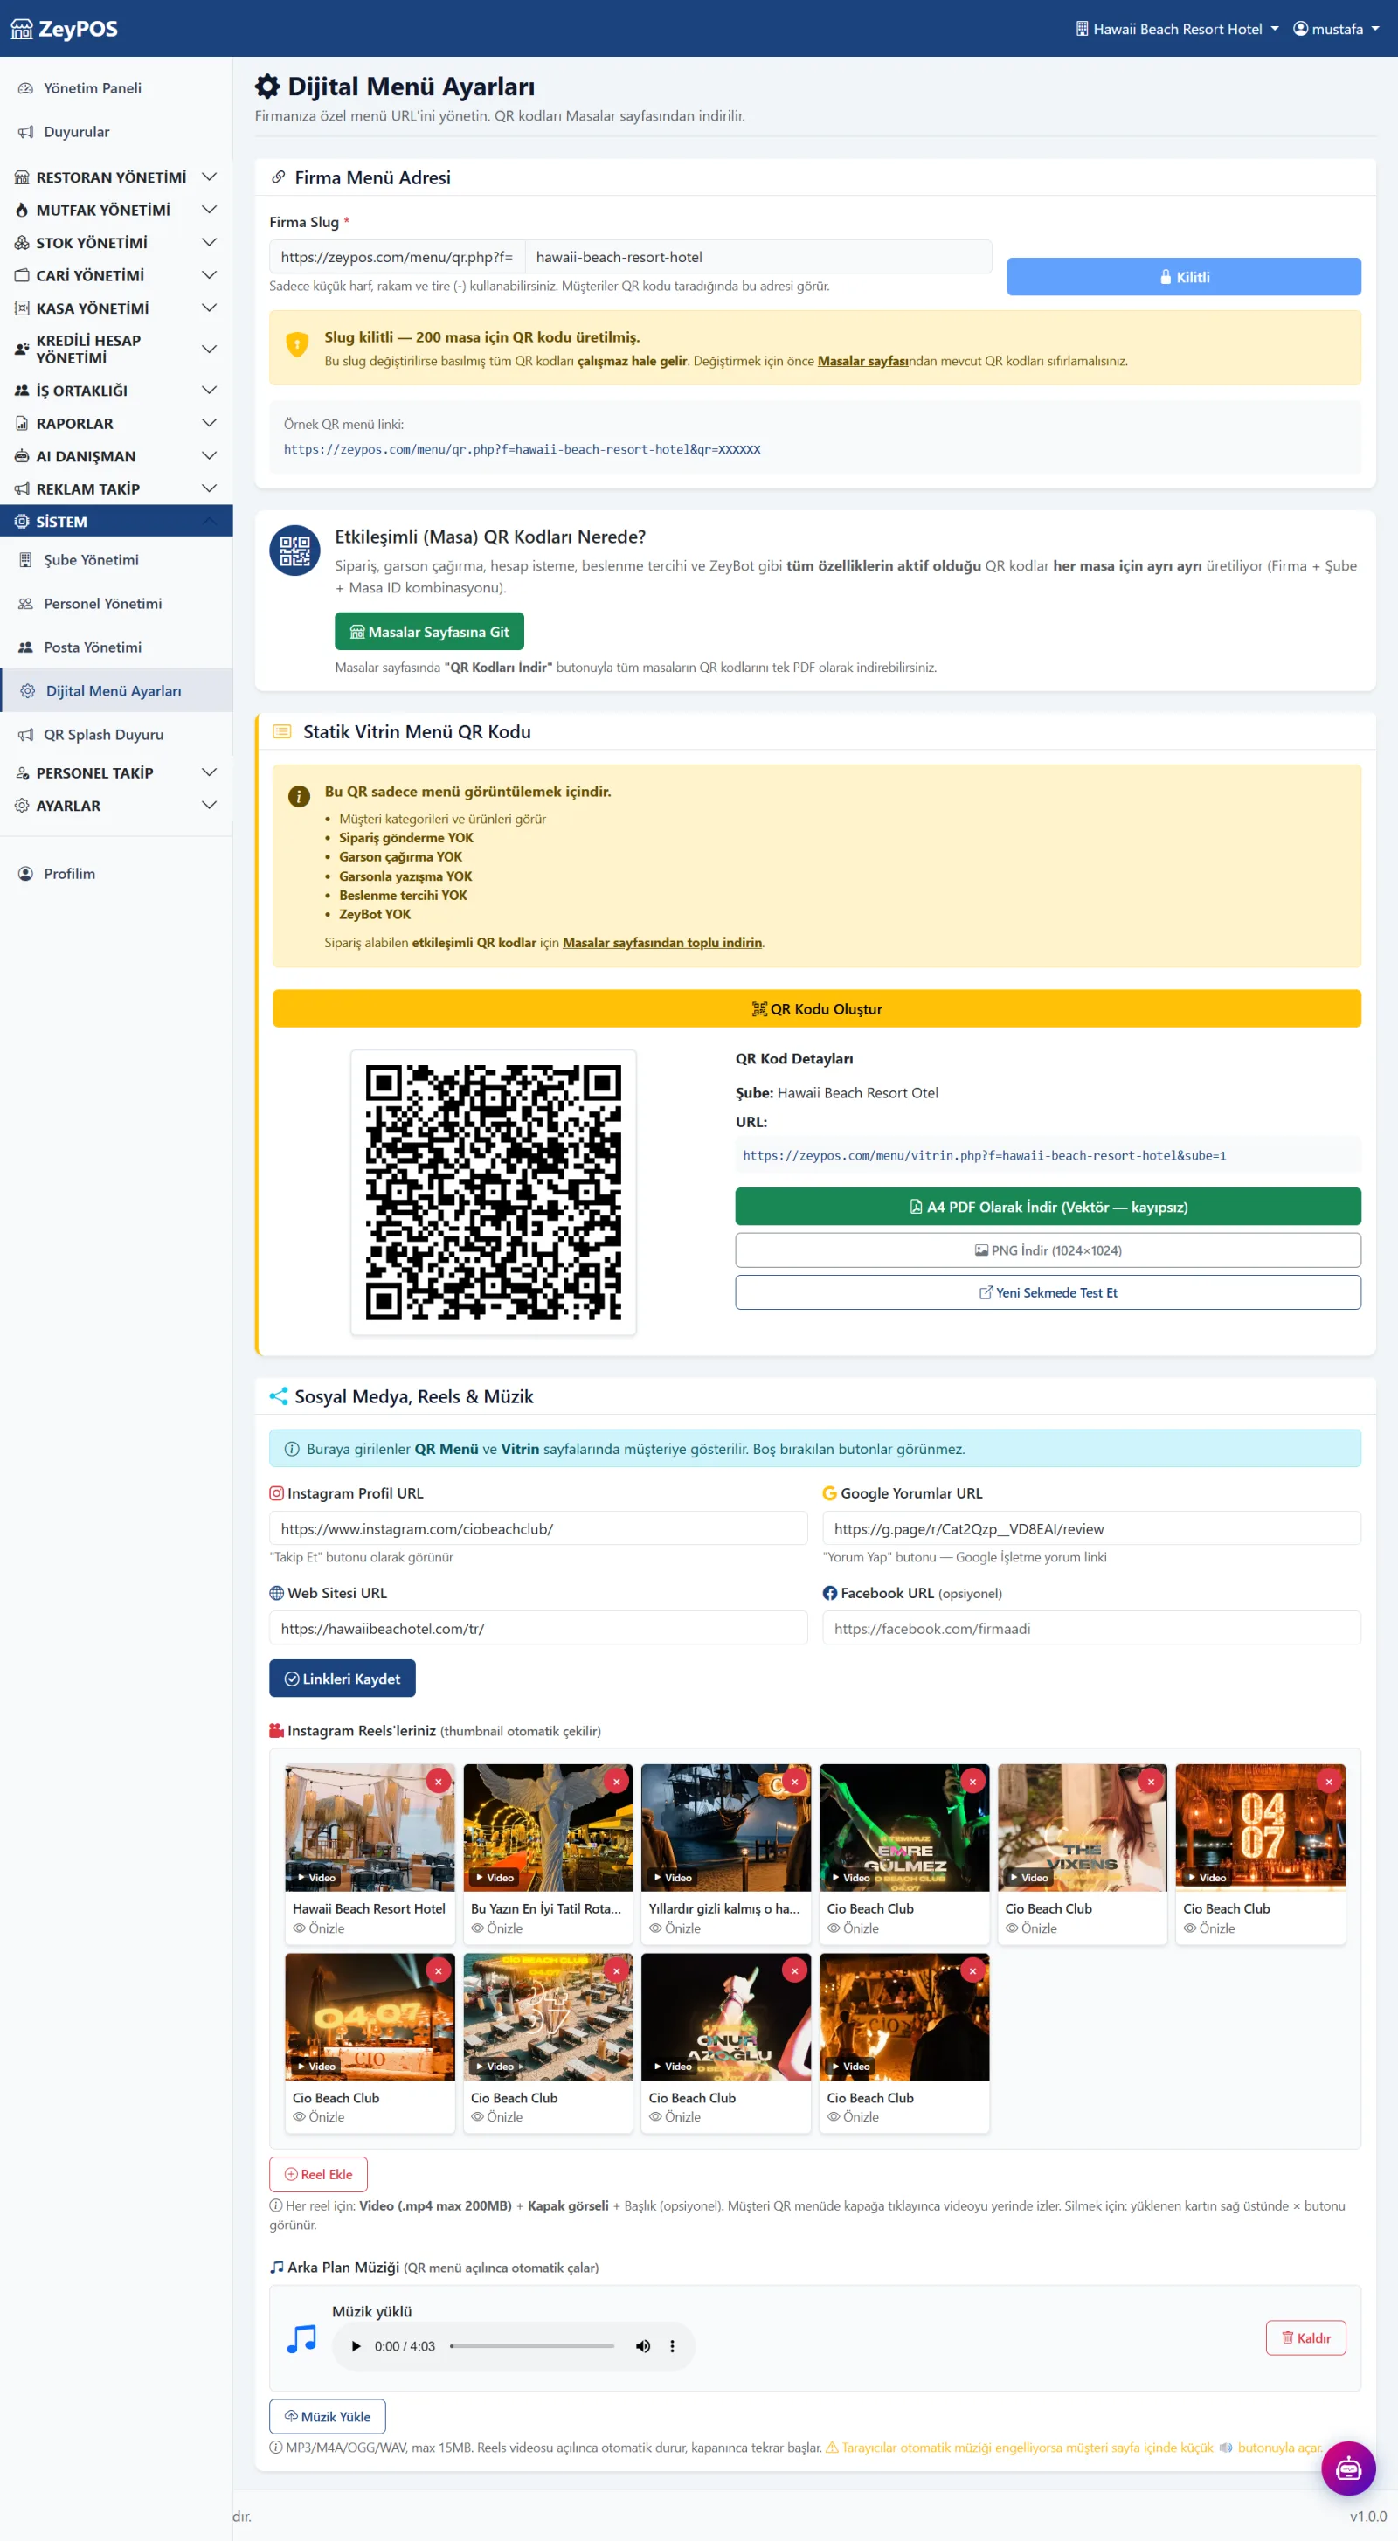
Task: Expand MUTFAK YÖNETİMİ menu section
Action: click(x=116, y=209)
